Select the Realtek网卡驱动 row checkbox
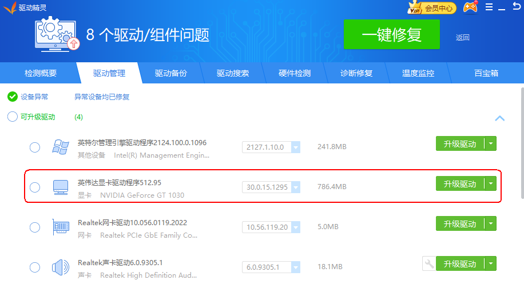 pos(35,227)
